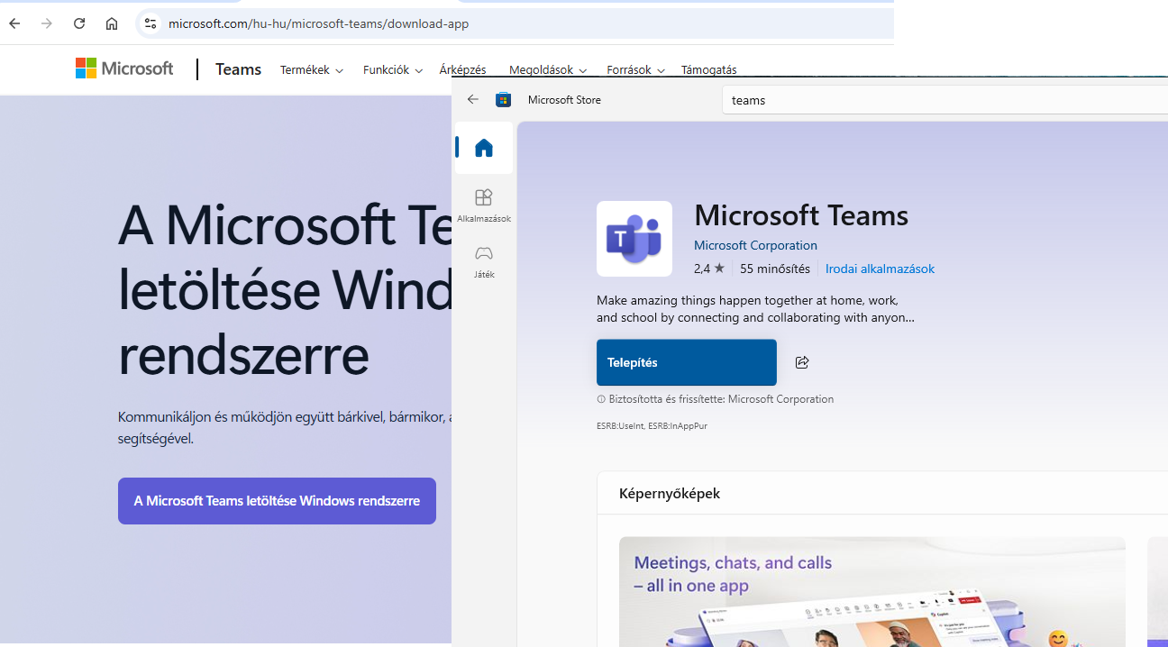Expand the Funkciók menu

point(392,70)
